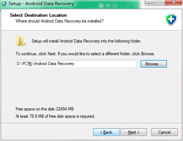Viewport: 183px width, 141px height.
Task: Click the 'Android Data Recovery' text in the path field
Action: (54, 64)
